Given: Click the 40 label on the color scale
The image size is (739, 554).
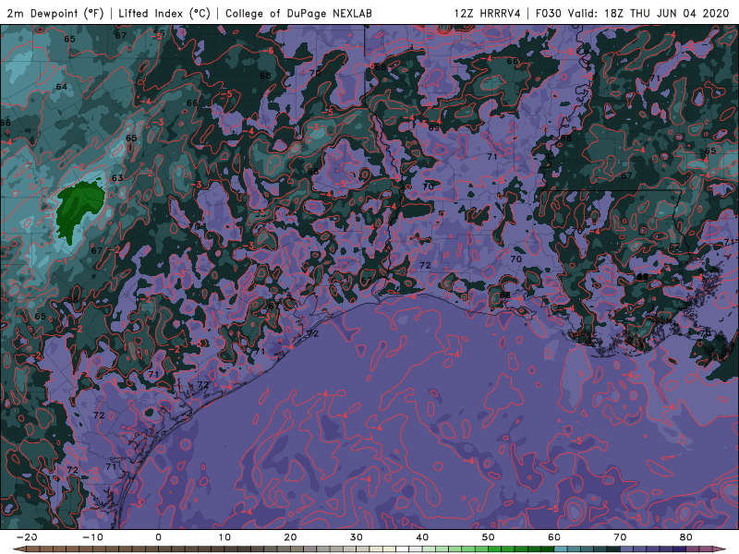Looking at the screenshot, I should [422, 537].
